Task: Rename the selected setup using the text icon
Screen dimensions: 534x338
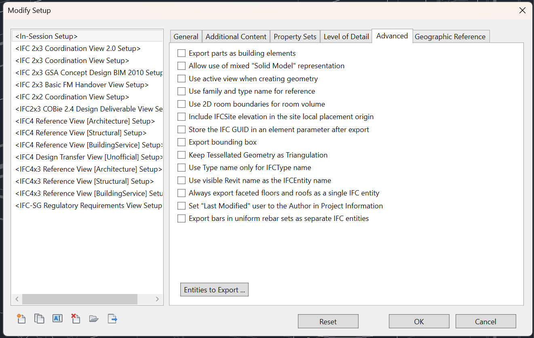Action: pos(57,318)
